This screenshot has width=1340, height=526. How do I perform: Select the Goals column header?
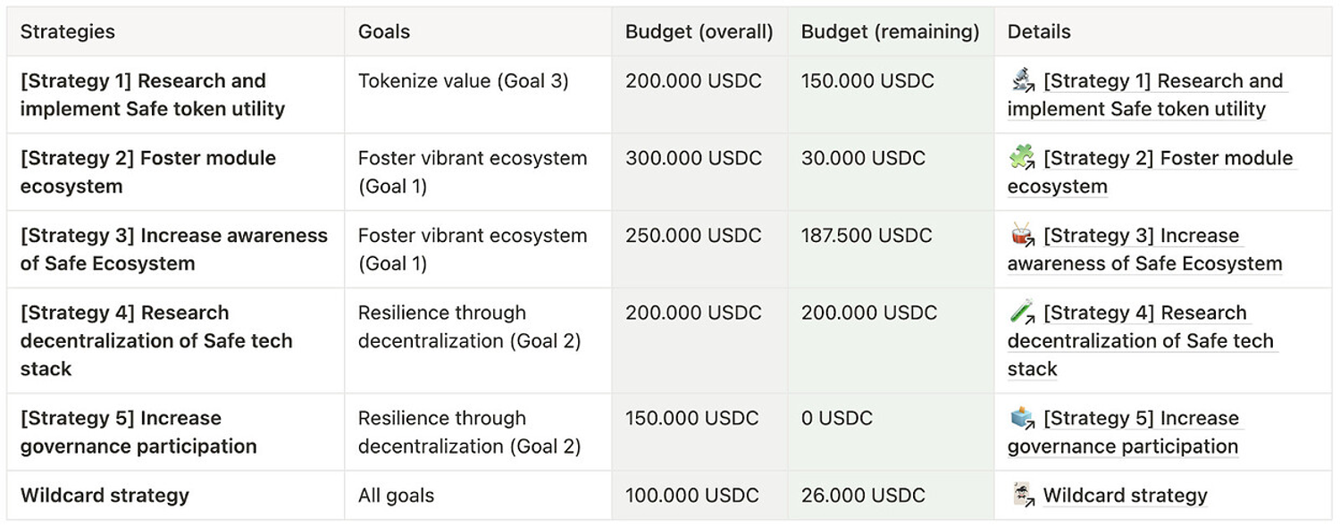click(384, 31)
